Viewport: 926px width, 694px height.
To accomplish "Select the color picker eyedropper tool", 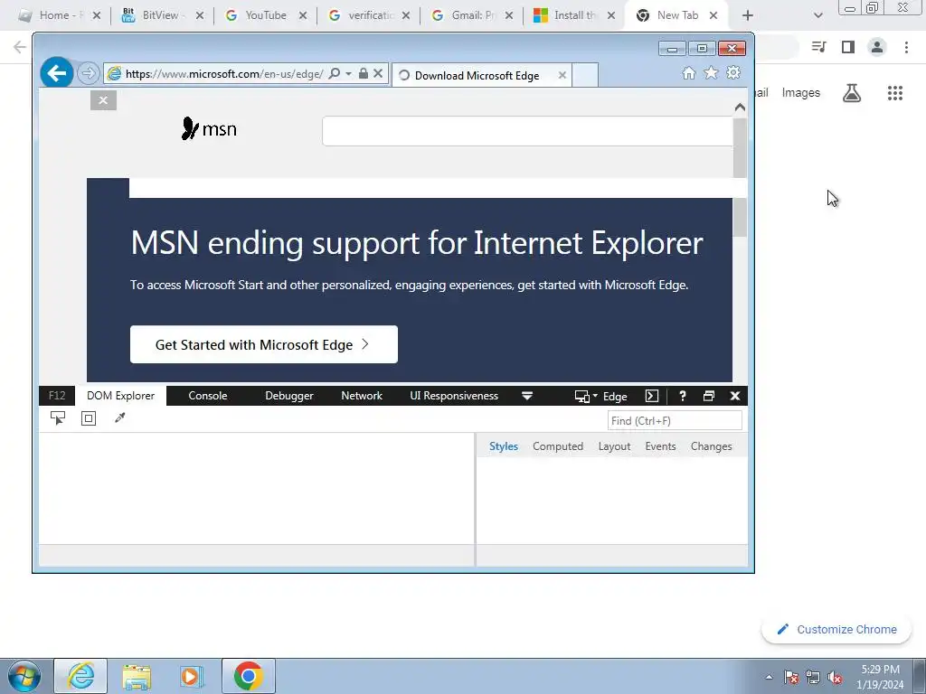I will (x=120, y=417).
